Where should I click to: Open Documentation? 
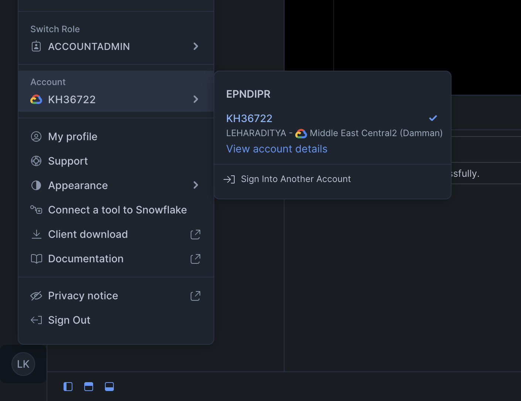116,259
